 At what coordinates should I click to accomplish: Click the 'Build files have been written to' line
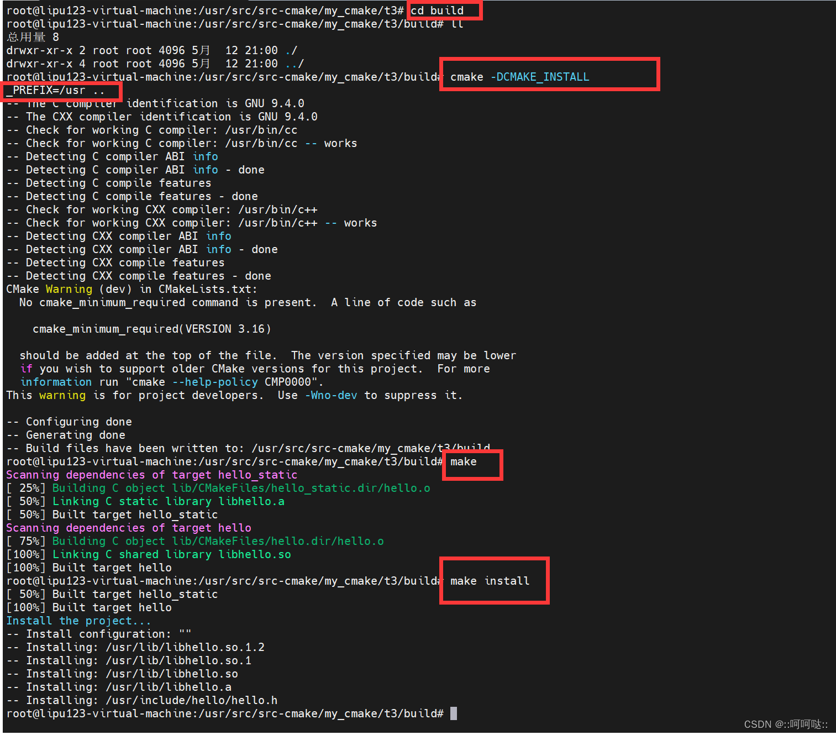point(248,448)
